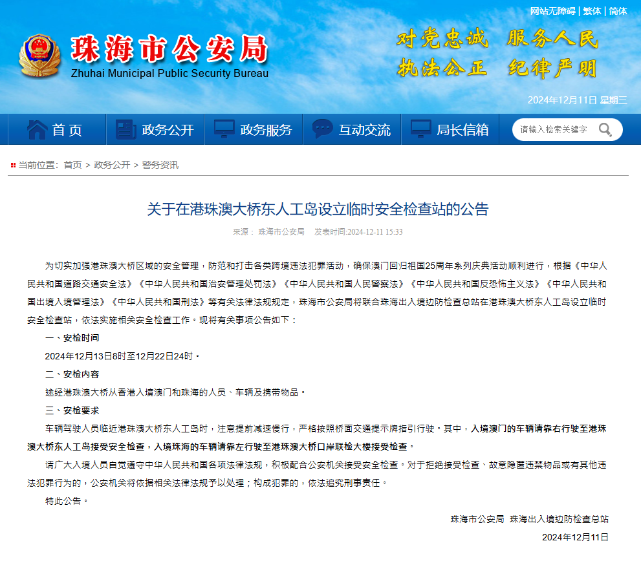Click the newspaper icon beside 政务公开
The height and width of the screenshot is (563, 641).
[x=125, y=129]
